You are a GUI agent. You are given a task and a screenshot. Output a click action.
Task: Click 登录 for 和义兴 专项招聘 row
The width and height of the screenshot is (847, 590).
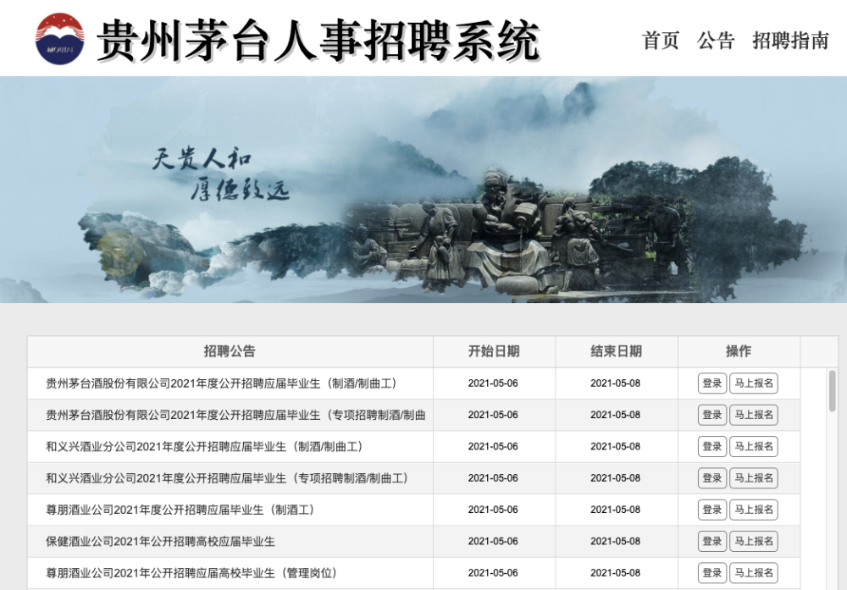click(x=712, y=478)
